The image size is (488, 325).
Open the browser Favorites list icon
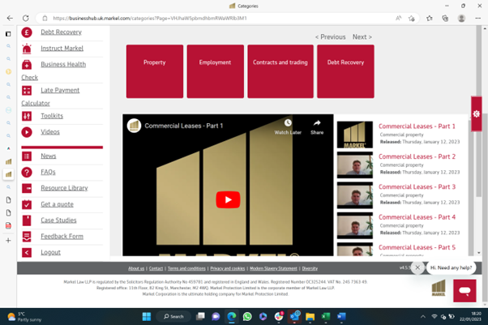[430, 19]
